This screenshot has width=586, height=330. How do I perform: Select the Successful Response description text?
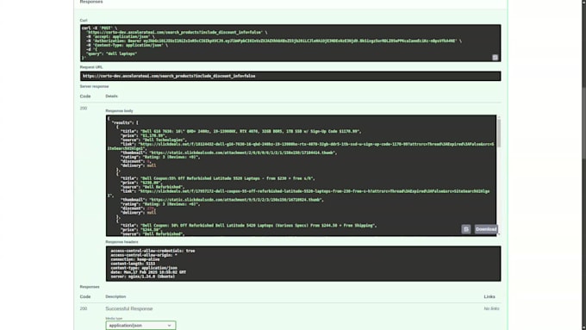tap(129, 308)
